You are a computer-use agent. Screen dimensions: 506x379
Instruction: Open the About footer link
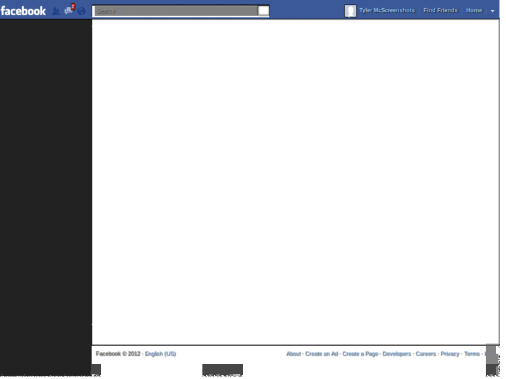coord(293,354)
